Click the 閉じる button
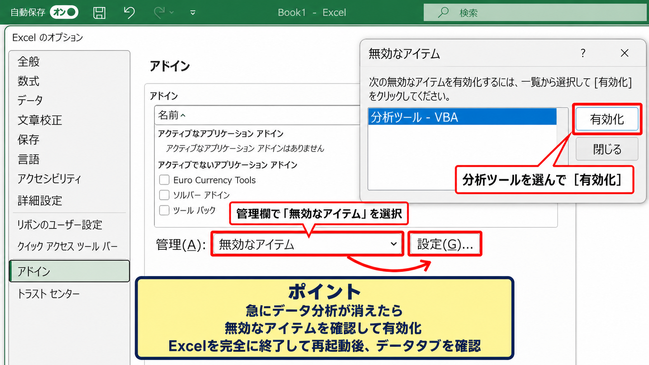Screen dimensions: 649x365 tap(607, 149)
